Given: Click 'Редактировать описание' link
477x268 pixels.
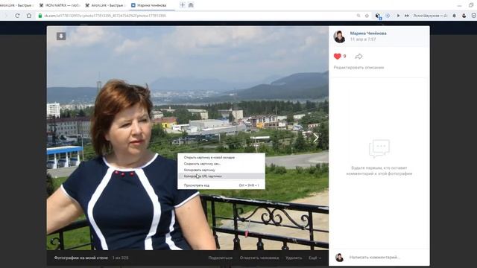Looking at the screenshot, I should click(x=358, y=68).
